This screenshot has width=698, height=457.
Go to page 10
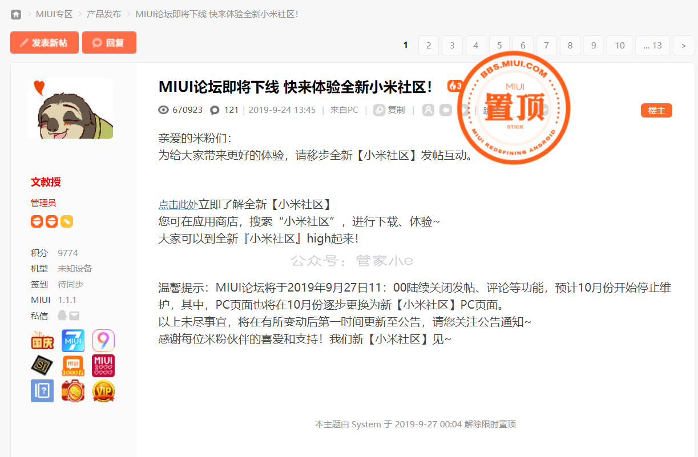pos(620,45)
